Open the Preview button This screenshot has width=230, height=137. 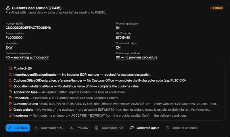point(79,128)
